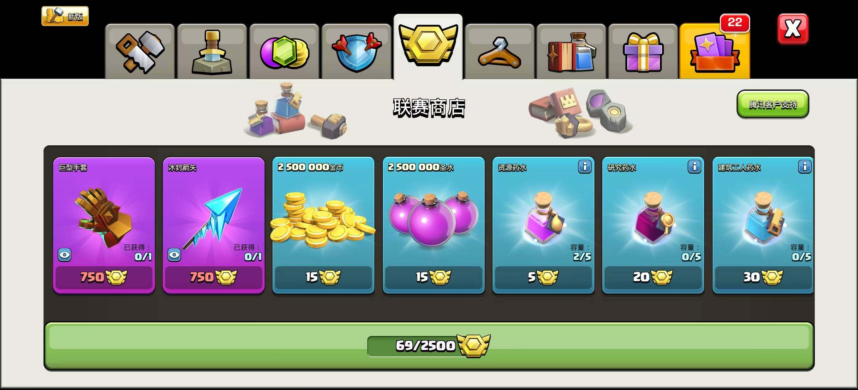Open the clothes hanger skins tab
Screen dimensions: 858x390
point(500,52)
